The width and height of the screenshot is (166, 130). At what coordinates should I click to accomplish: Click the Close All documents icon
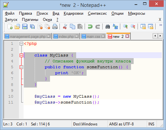click(47, 26)
